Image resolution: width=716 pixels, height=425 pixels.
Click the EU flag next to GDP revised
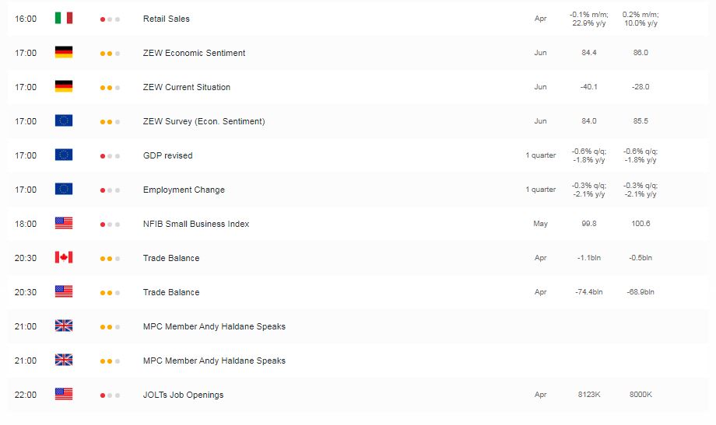click(x=64, y=155)
